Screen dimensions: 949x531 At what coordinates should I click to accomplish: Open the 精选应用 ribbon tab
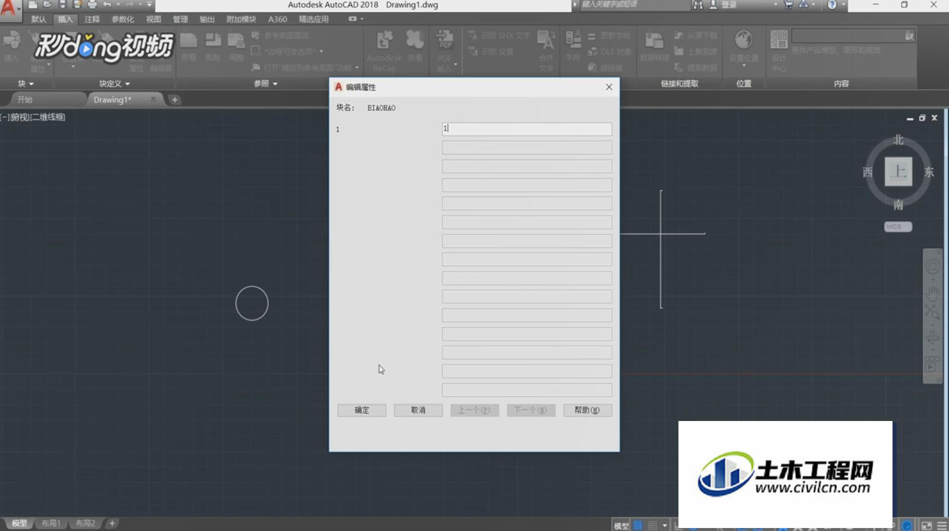click(313, 19)
